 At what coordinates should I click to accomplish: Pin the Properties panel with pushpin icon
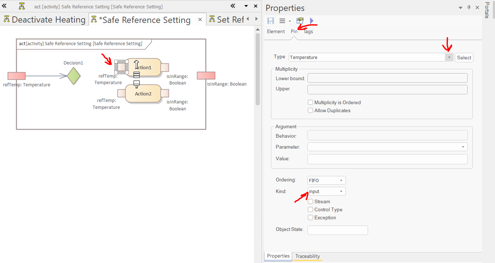click(x=469, y=8)
